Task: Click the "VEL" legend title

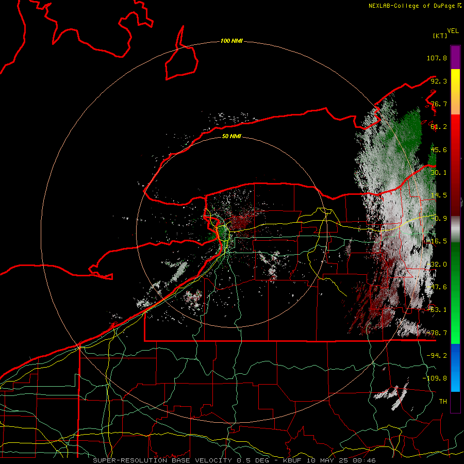Action: (453, 31)
